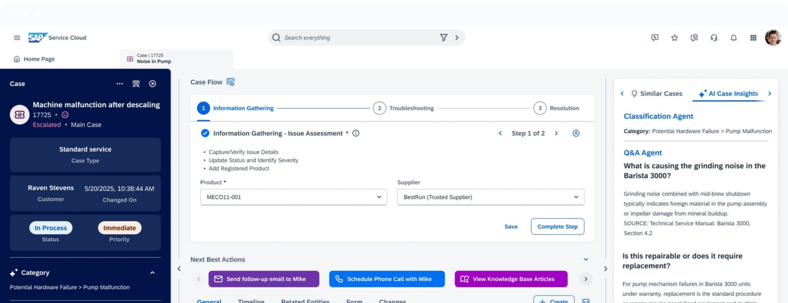Click the Complete Step button

[x=557, y=226]
